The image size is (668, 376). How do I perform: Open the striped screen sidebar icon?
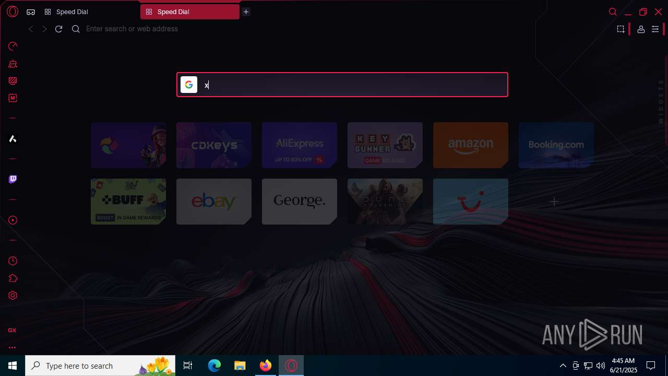[x=13, y=81]
